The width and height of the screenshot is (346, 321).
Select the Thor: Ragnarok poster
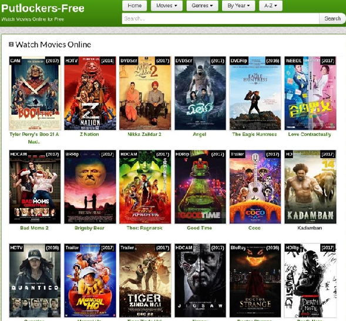point(145,187)
